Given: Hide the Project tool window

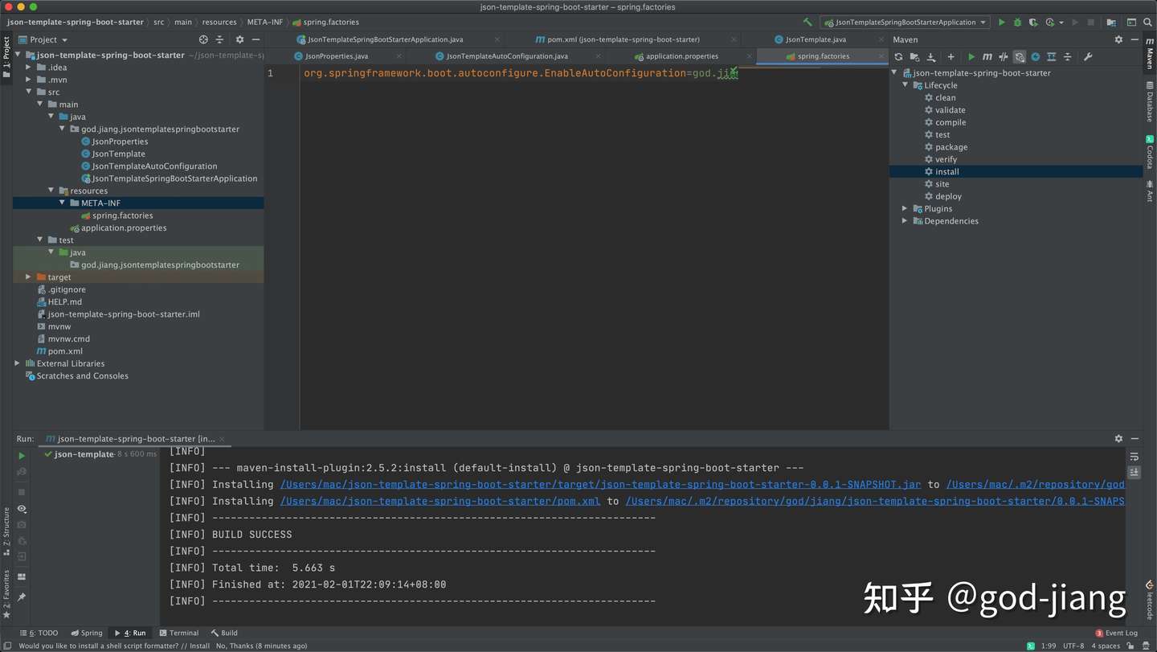Looking at the screenshot, I should 256,39.
